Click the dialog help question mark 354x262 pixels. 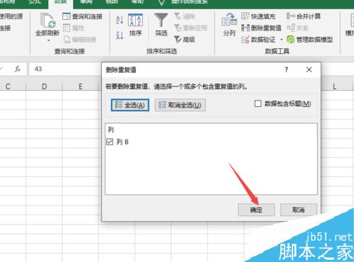286,69
